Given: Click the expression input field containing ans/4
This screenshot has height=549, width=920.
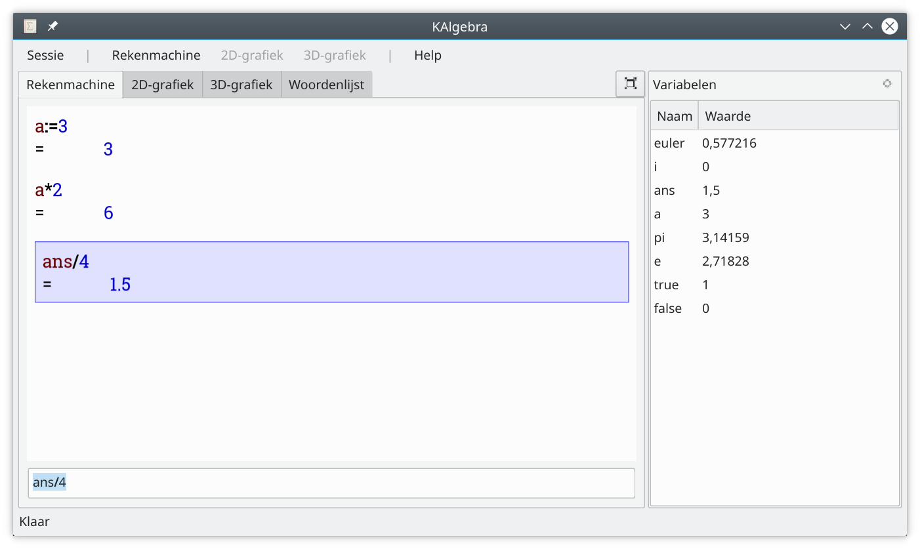Looking at the screenshot, I should point(331,483).
